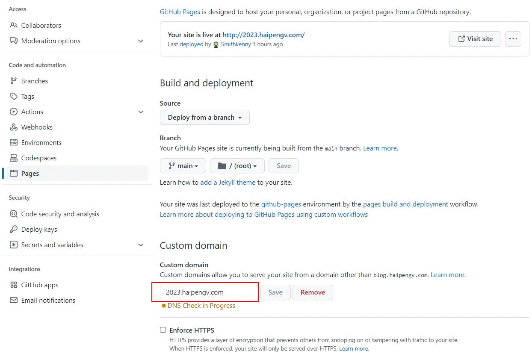Click the Secrets and variables asterisk icon
532x354 pixels.
(x=14, y=245)
